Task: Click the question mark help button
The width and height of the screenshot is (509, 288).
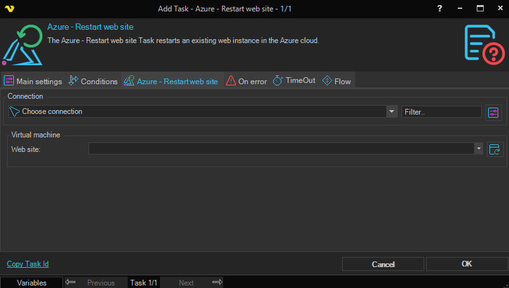Action: (439, 9)
